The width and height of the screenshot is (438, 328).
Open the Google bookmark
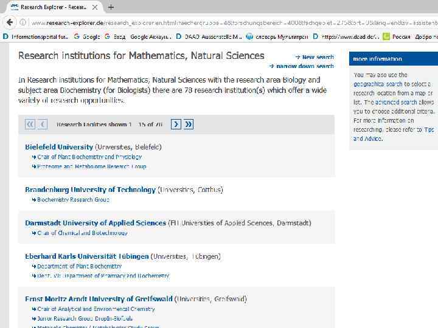pyautogui.click(x=87, y=36)
